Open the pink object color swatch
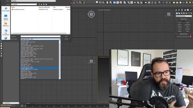193x108 pixels. tap(191, 37)
